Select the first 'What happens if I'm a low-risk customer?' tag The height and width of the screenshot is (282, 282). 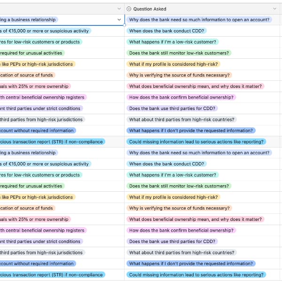172,42
